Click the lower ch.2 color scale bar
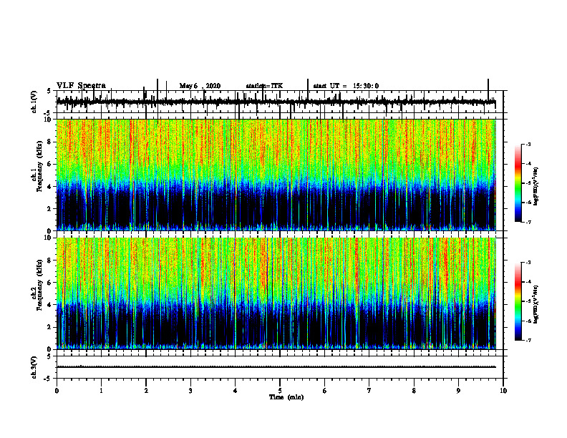 (x=518, y=301)
